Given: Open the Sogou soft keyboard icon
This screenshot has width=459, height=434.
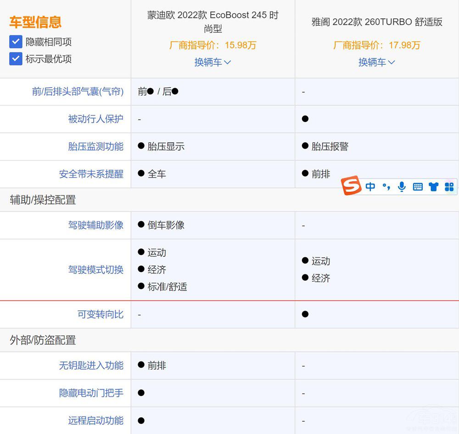Looking at the screenshot, I should 418,187.
